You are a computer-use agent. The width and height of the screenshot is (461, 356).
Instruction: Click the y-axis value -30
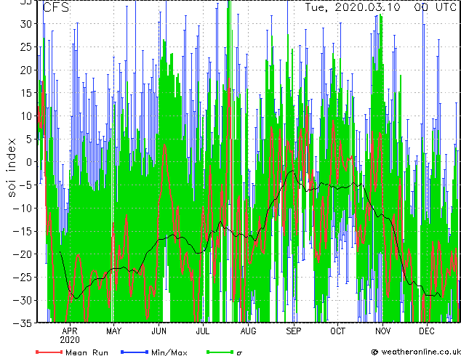click(x=23, y=300)
